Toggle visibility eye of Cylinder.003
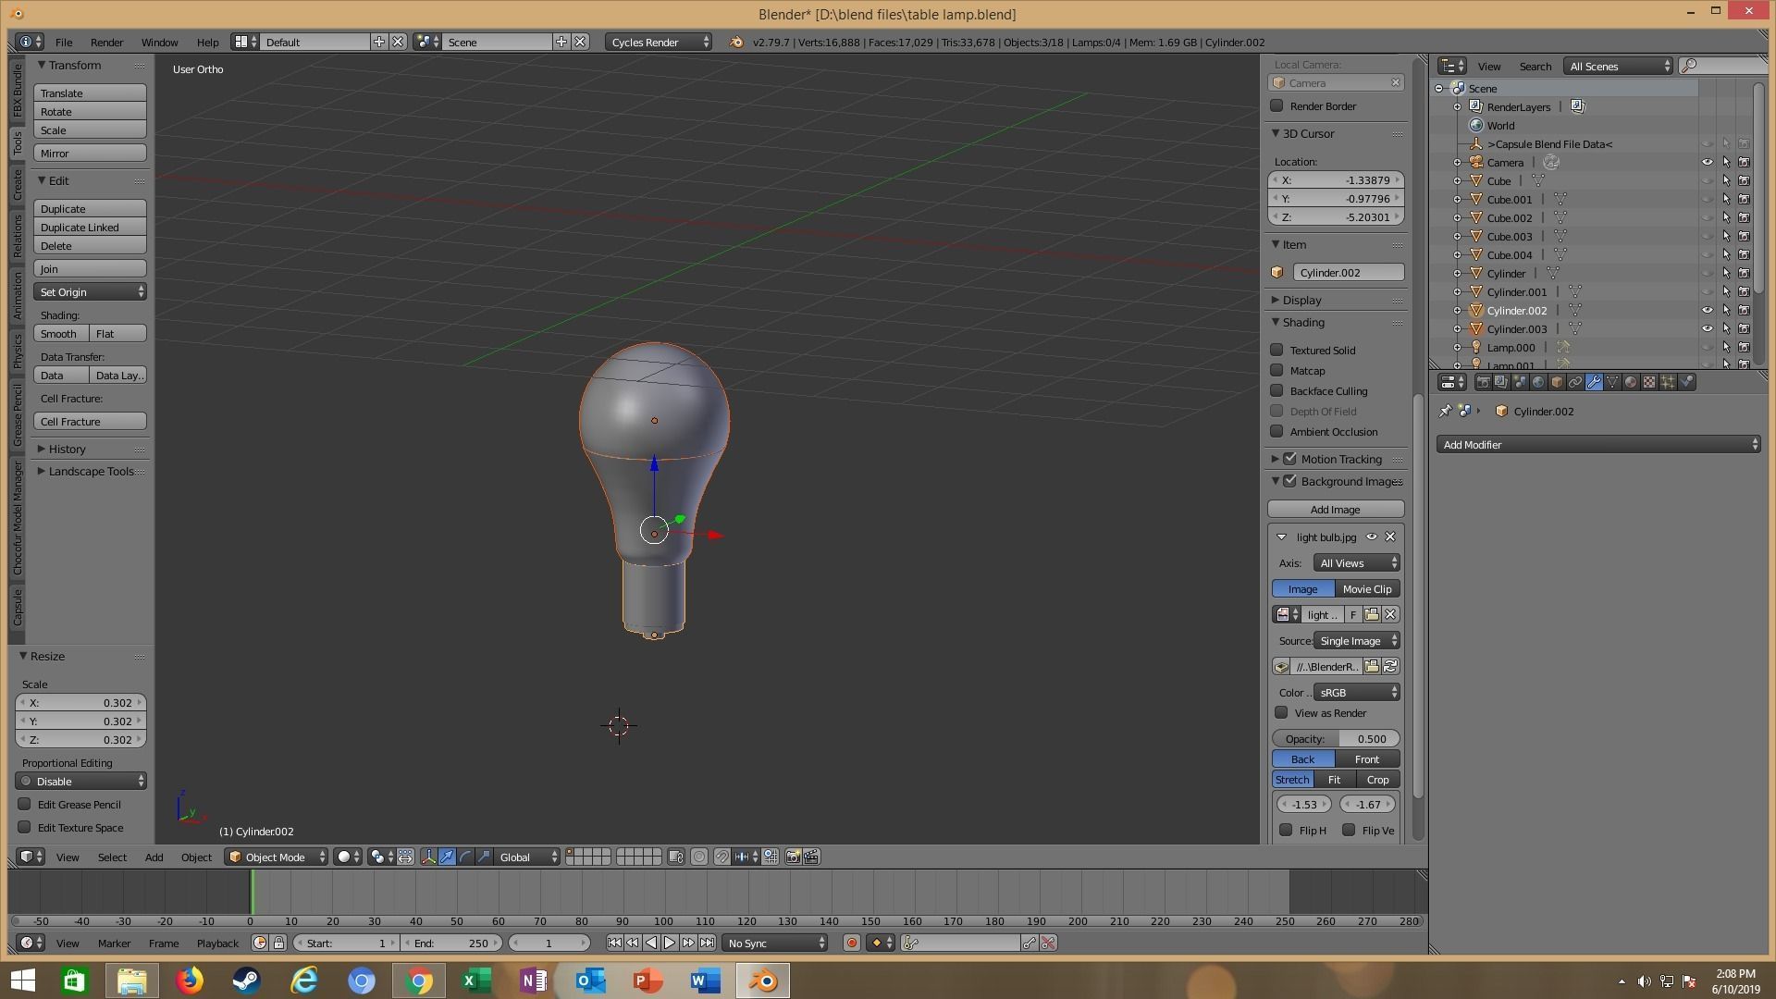 (1708, 329)
